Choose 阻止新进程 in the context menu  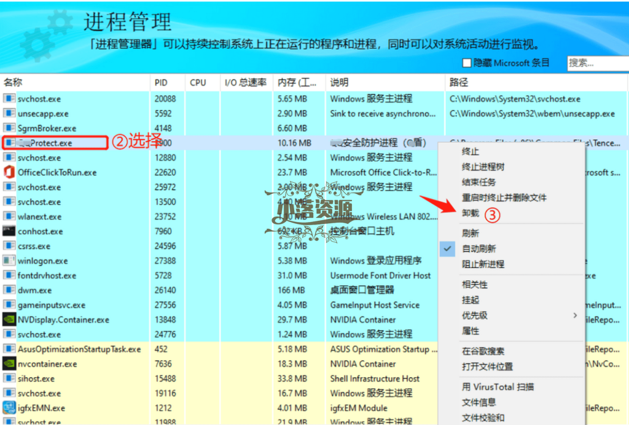(x=483, y=264)
